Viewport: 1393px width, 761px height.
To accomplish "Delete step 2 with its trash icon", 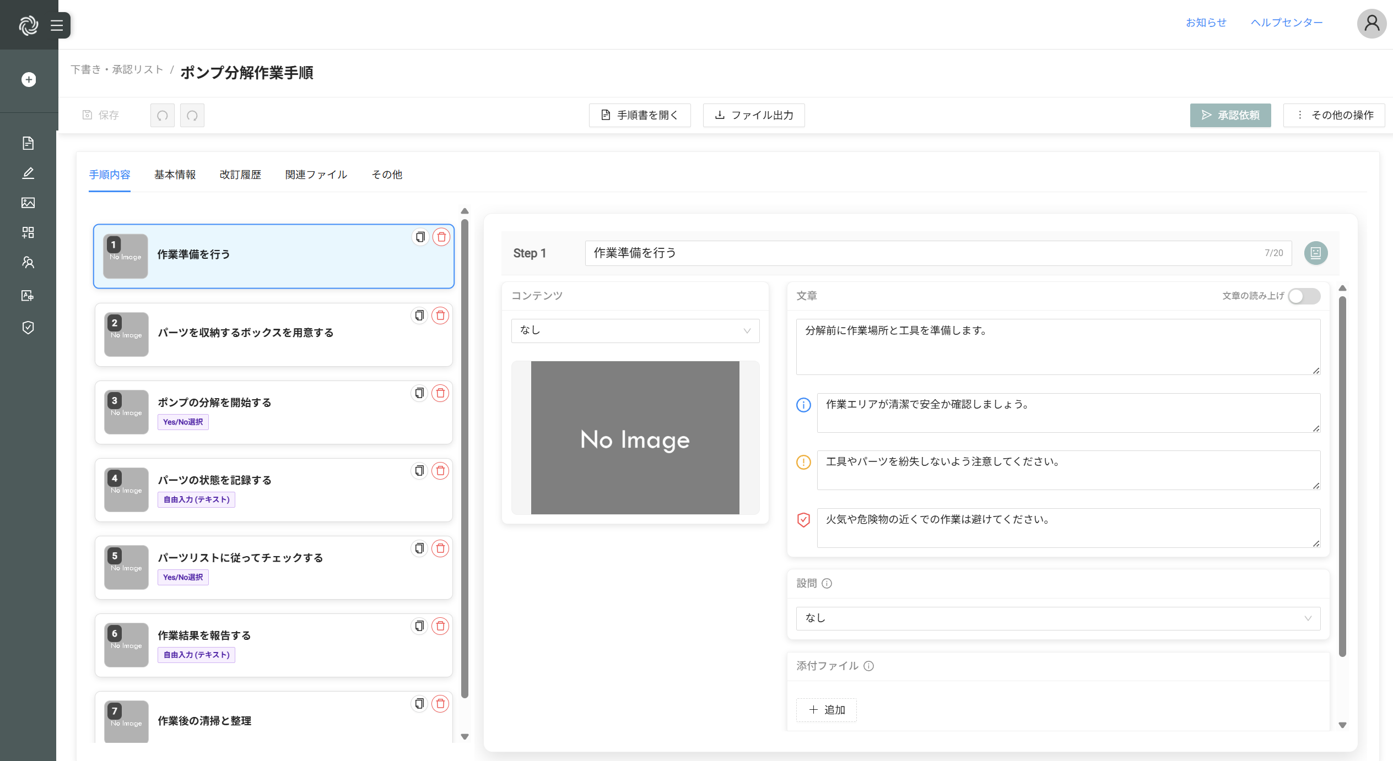I will [x=440, y=316].
